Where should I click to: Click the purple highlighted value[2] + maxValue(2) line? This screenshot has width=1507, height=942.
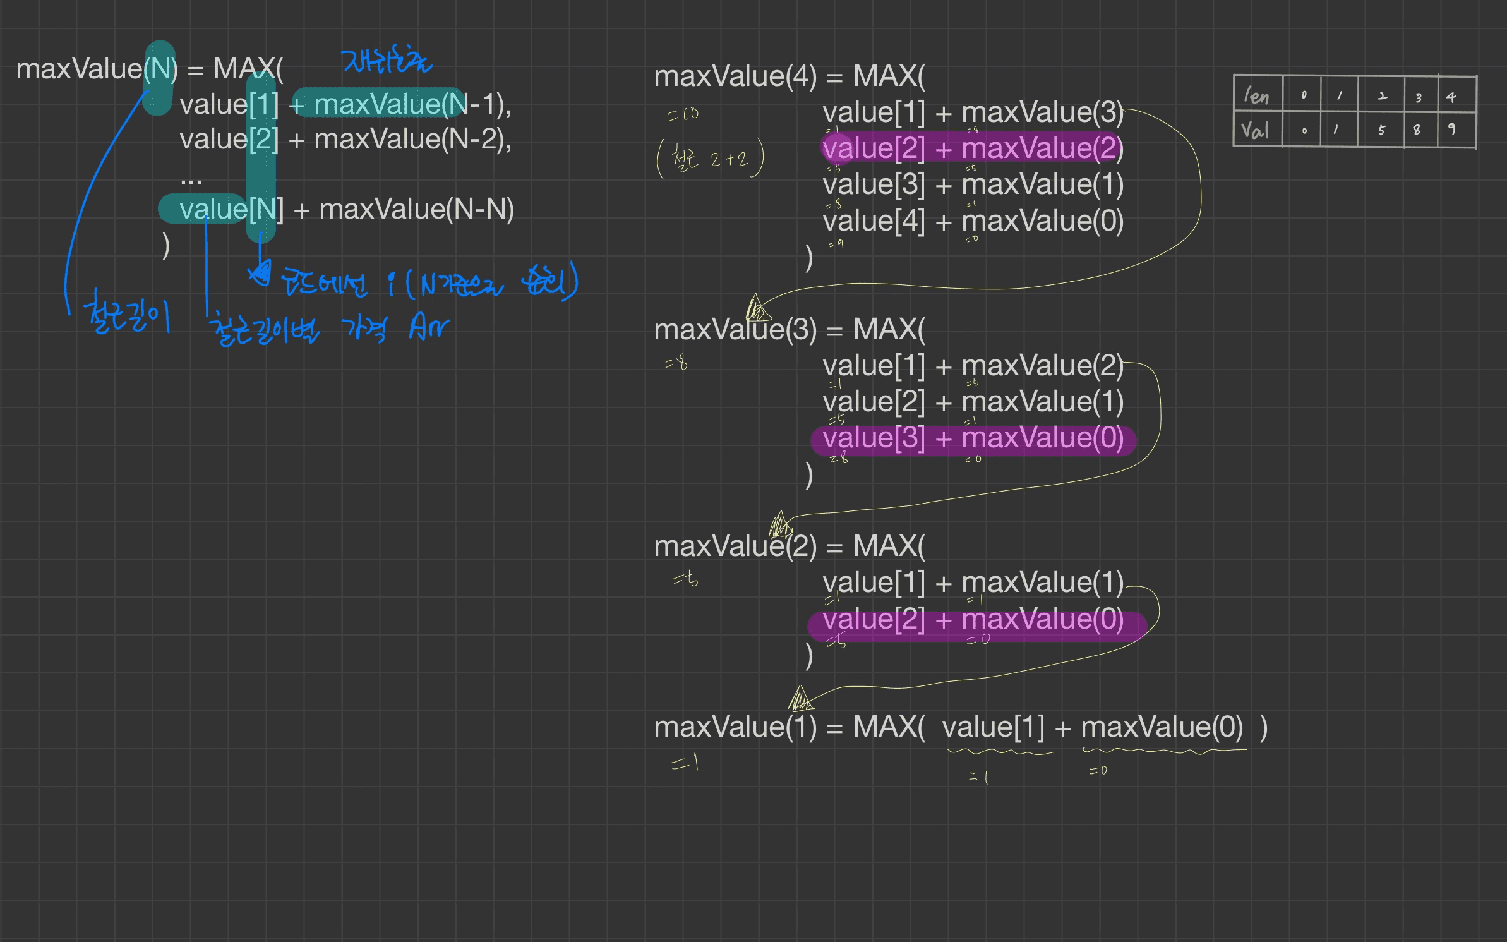(x=972, y=148)
